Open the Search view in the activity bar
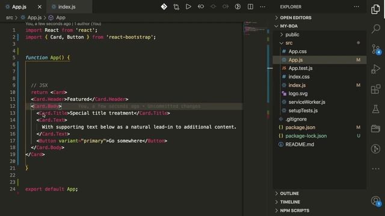 coord(375,29)
